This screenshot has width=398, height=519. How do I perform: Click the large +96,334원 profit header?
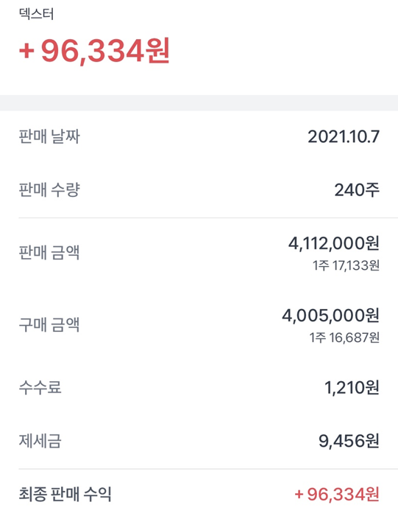click(x=94, y=51)
